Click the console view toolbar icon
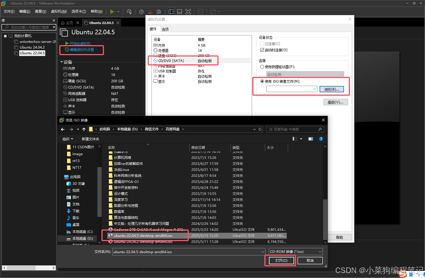Viewport: 425px width, 278px height. pos(200,12)
